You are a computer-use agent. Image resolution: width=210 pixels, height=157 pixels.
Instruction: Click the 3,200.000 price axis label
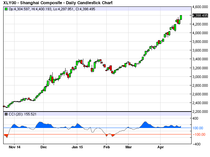pyautogui.click(x=200, y=68)
